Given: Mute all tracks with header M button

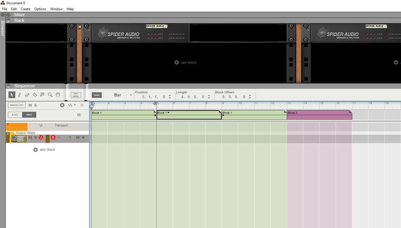Looking at the screenshot, I should (x=30, y=105).
